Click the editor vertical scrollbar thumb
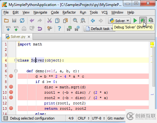 pyautogui.click(x=154, y=67)
